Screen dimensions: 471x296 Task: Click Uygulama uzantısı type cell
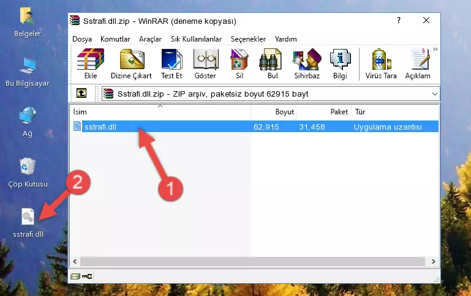(388, 127)
